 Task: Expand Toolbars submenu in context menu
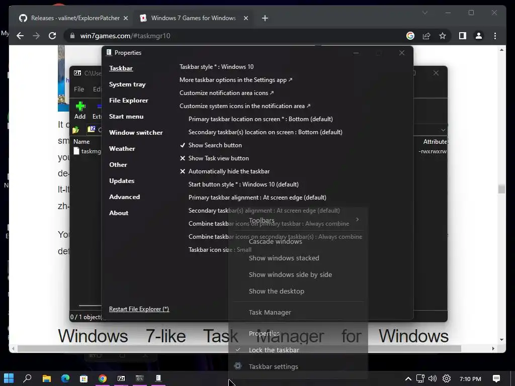click(298, 220)
